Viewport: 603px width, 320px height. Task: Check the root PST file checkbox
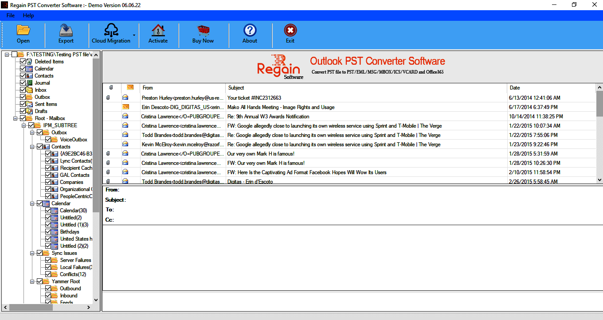pyautogui.click(x=15, y=55)
